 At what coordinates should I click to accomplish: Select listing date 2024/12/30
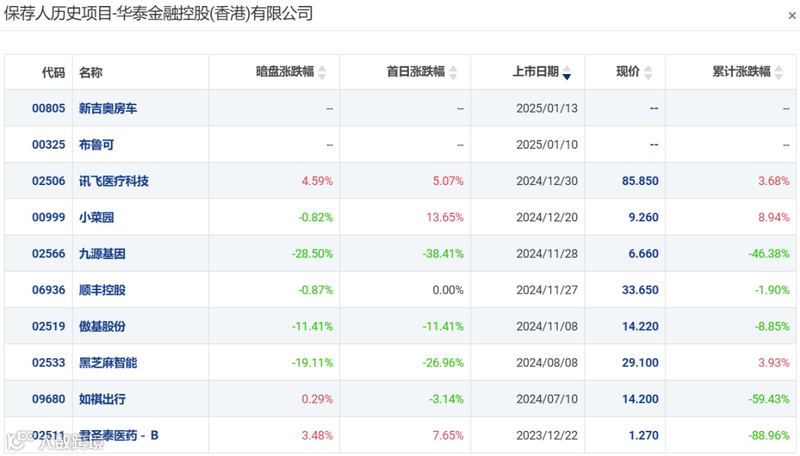click(547, 181)
